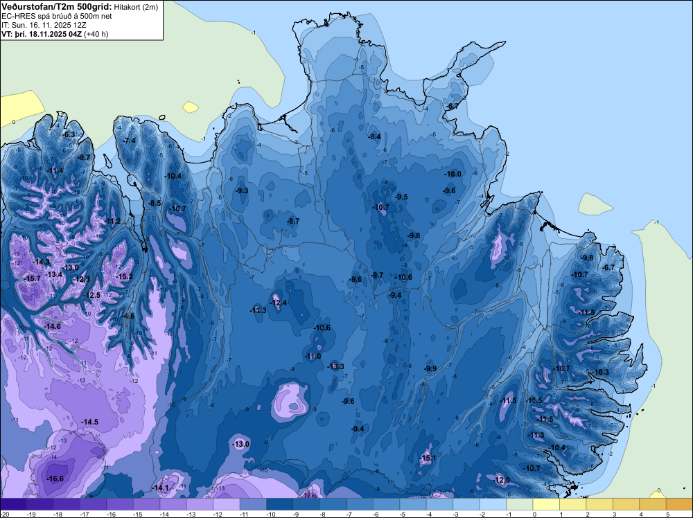Click the 'Hitakort (2m)' label in the header

[136, 7]
